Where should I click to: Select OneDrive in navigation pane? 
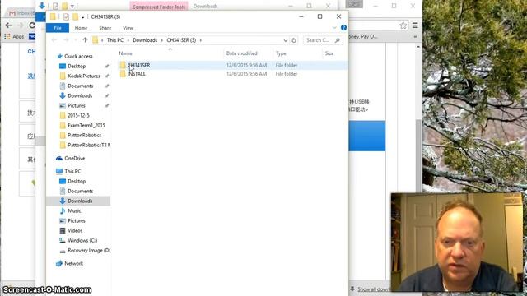(x=74, y=158)
